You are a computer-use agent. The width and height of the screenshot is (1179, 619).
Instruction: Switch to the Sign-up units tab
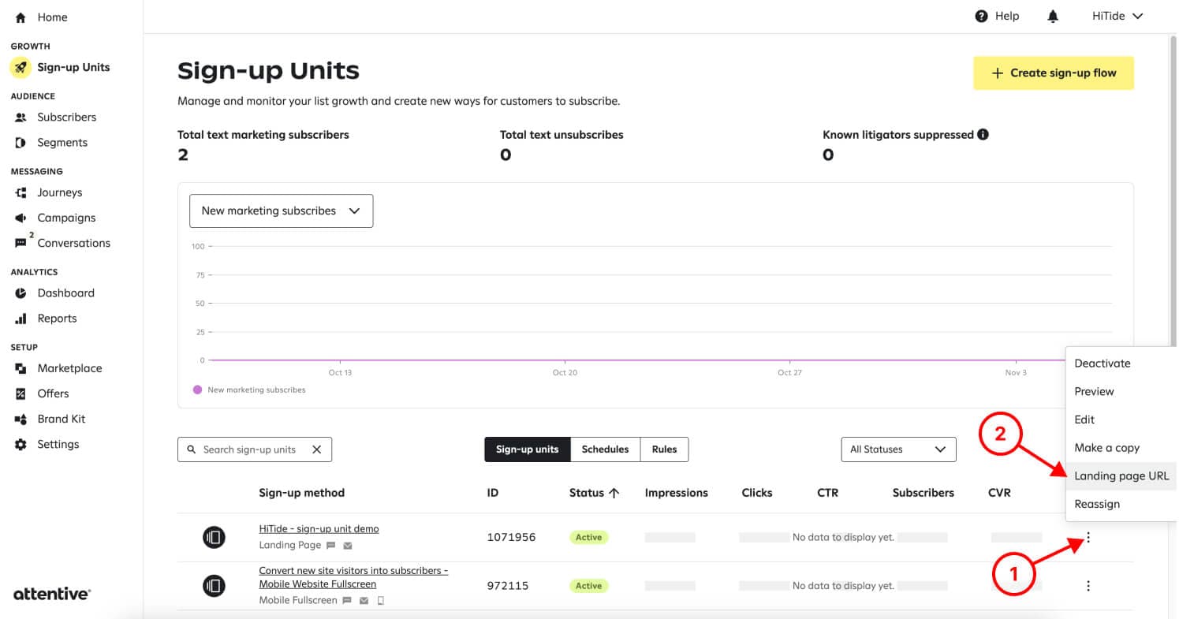(527, 449)
